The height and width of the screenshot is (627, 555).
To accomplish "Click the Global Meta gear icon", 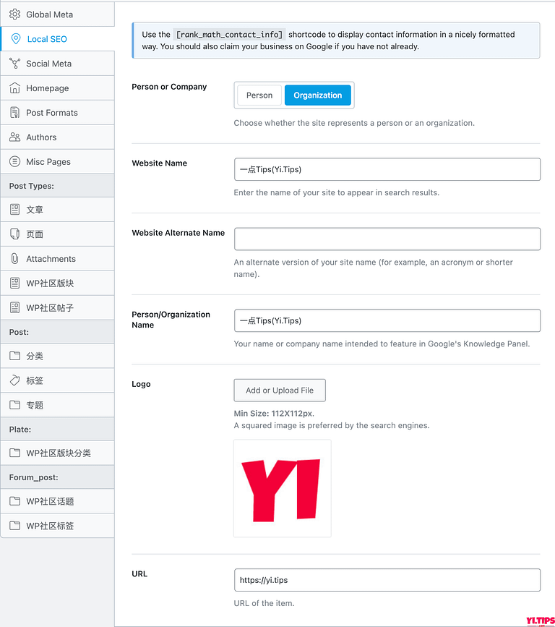I will 14,14.
